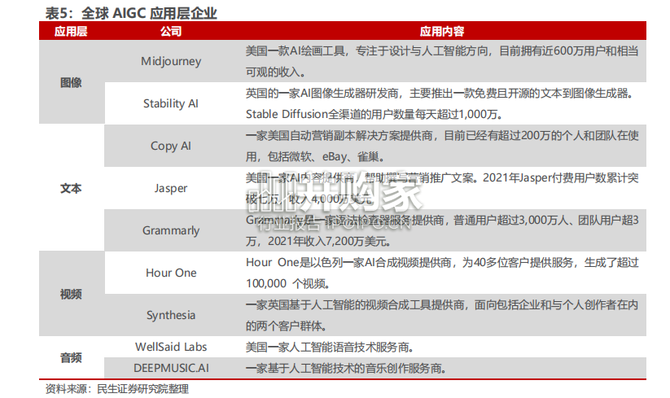The width and height of the screenshot is (670, 398).
Task: Click the Stable Diffusion全渠道 text line
Action: 374,114
